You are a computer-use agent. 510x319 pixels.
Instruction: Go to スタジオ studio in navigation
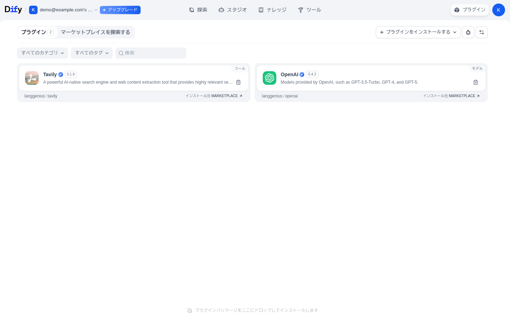tap(233, 10)
